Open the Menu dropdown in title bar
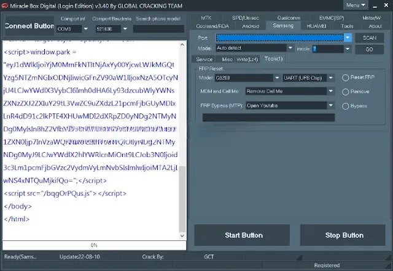The height and width of the screenshot is (271, 393). pos(356,5)
